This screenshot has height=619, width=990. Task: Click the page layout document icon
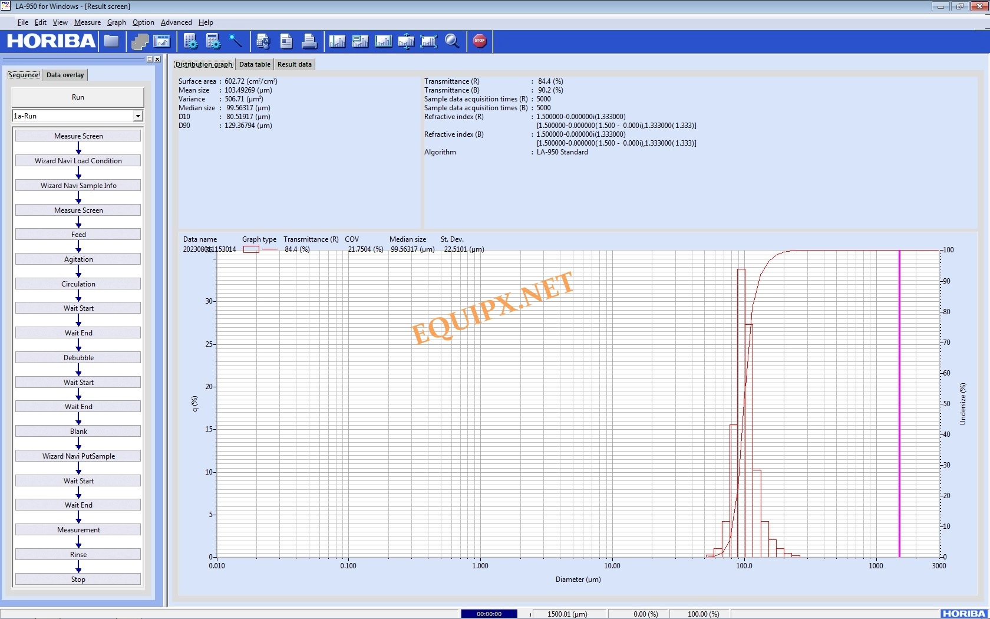click(x=286, y=41)
